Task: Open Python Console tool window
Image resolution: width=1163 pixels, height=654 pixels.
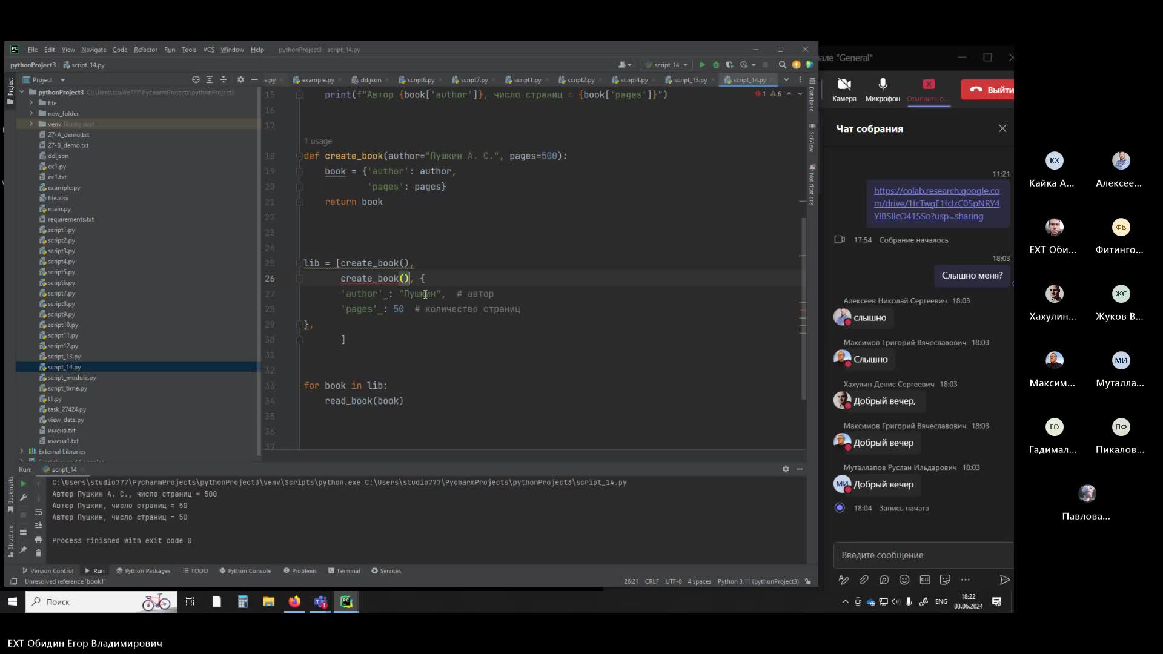Action: coord(245,571)
